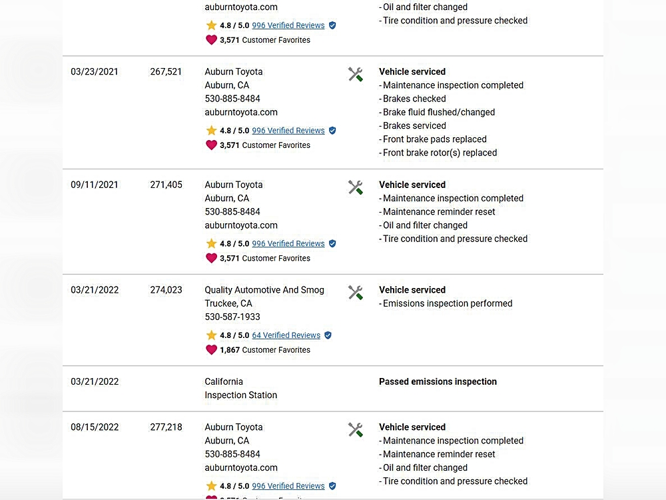Click auburntoyota.com in the 09/11/2021 entry
This screenshot has height=500, width=666.
241,225
